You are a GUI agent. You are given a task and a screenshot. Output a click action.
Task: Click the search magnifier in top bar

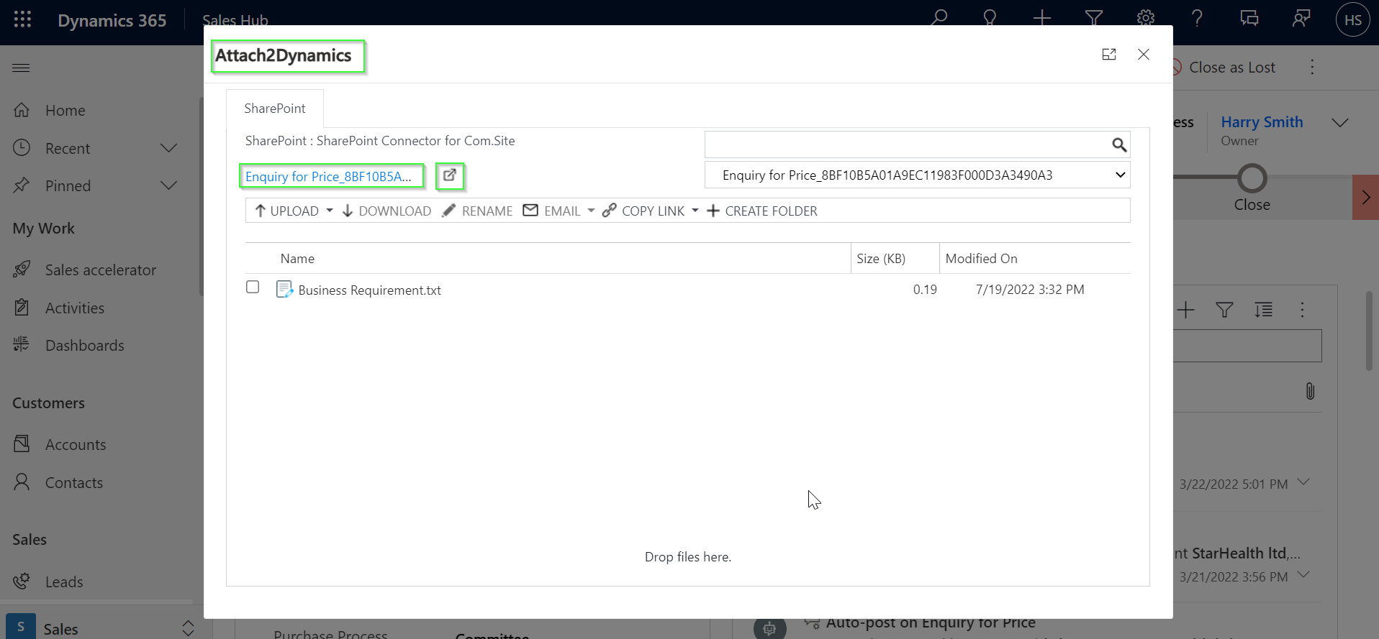(x=939, y=18)
